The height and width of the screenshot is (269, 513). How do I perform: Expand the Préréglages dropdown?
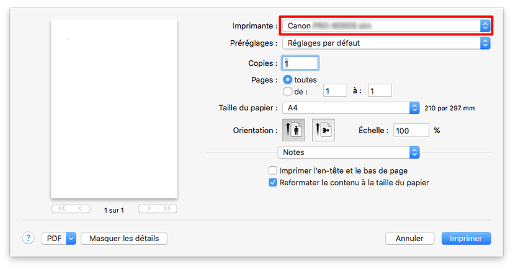[x=386, y=43]
